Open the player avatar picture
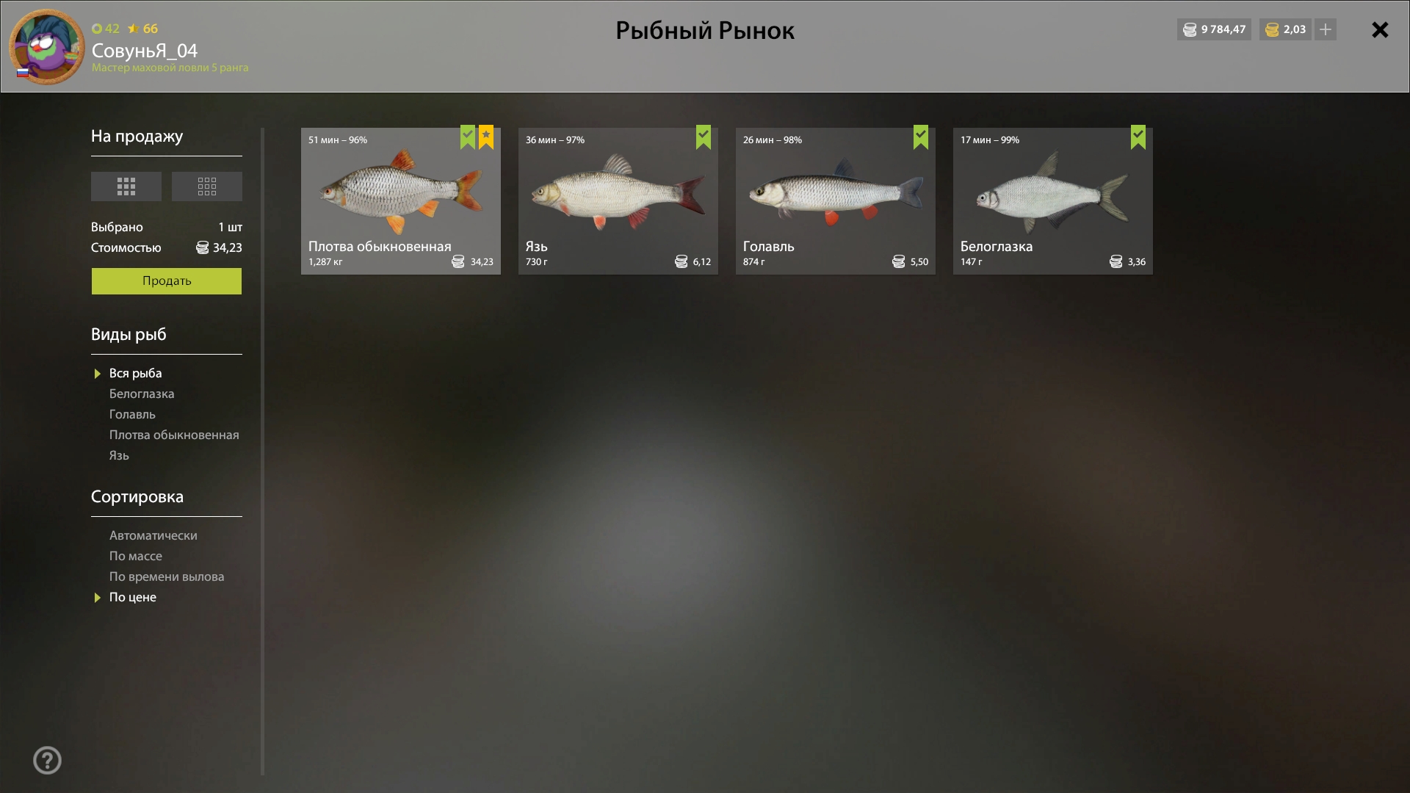 point(47,47)
